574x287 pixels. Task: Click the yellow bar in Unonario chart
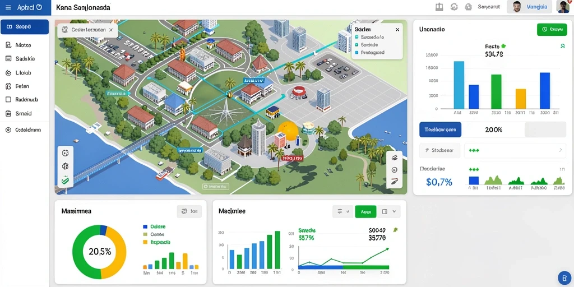point(521,99)
